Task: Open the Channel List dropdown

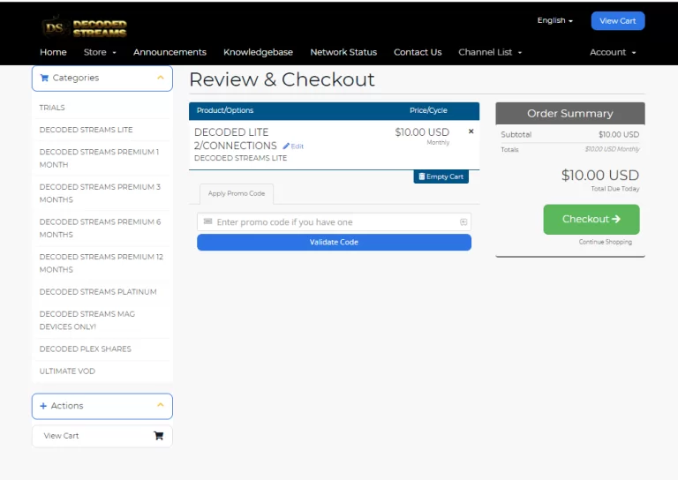Action: pos(490,52)
